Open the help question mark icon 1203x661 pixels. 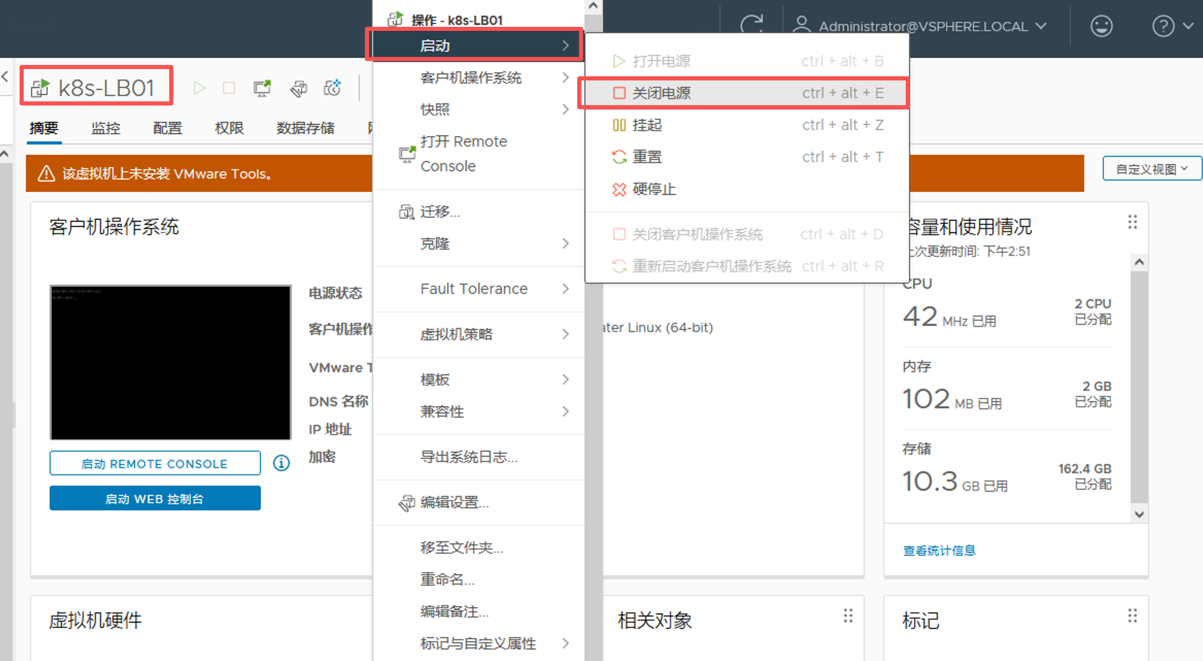(1163, 26)
